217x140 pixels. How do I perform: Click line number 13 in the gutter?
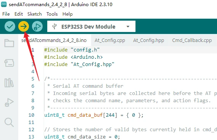click(x=31, y=137)
